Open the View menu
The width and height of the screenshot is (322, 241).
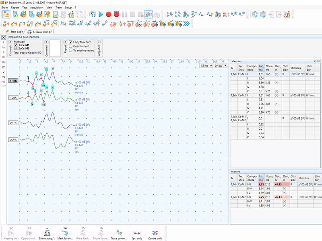coord(49,8)
